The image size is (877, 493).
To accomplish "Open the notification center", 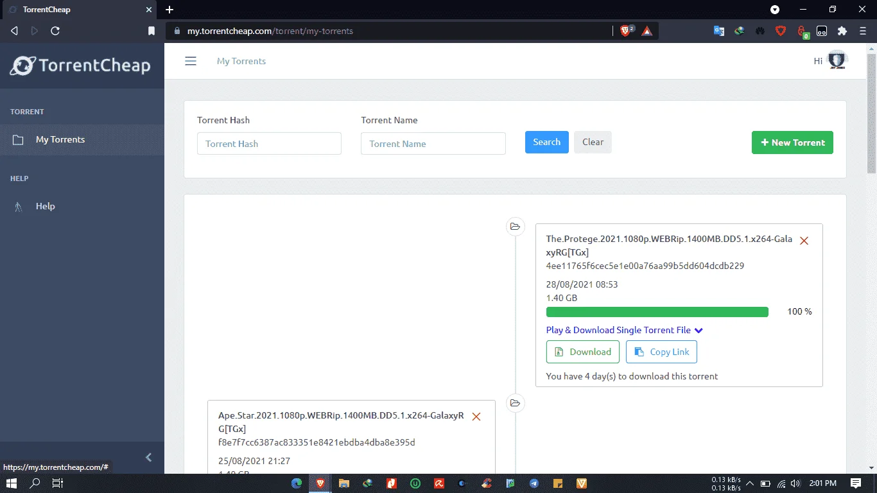I will click(x=856, y=483).
